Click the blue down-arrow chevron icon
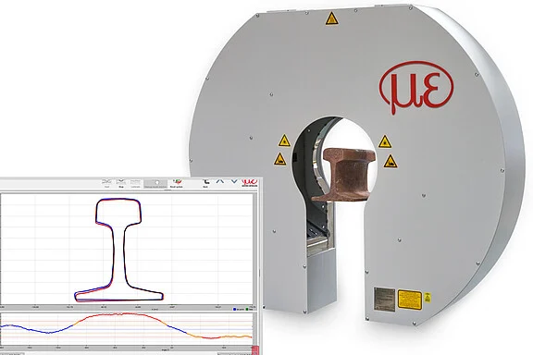Image resolution: width=533 pixels, height=355 pixels. point(234,181)
